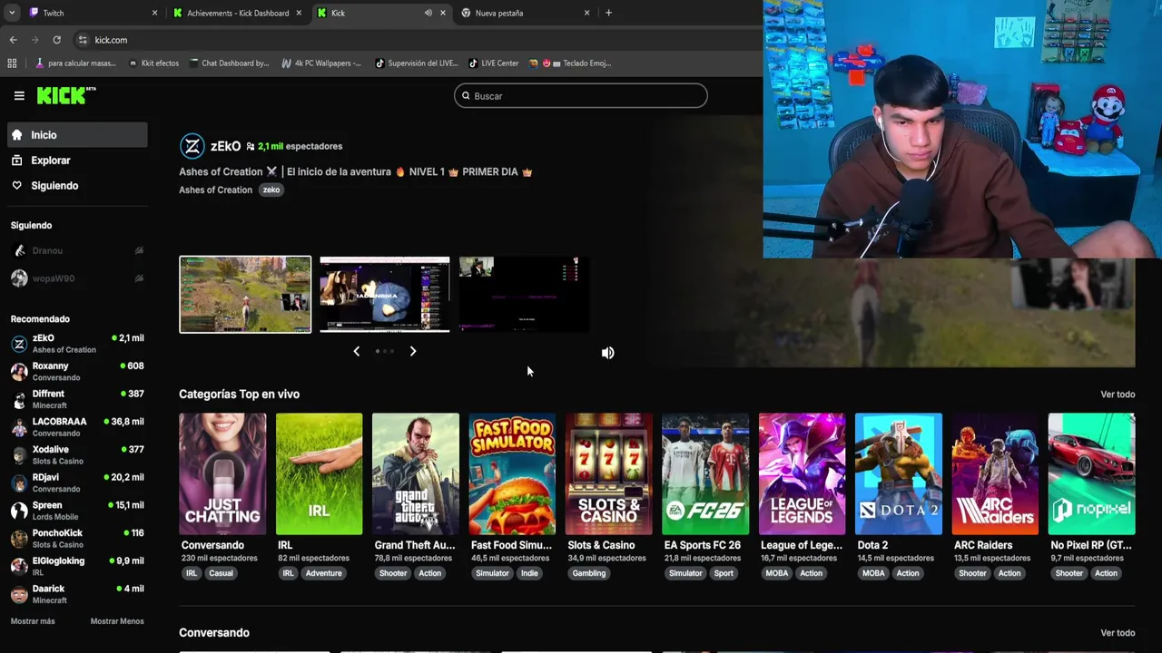Click the Buscar search field
1162x653 pixels.
[581, 96]
